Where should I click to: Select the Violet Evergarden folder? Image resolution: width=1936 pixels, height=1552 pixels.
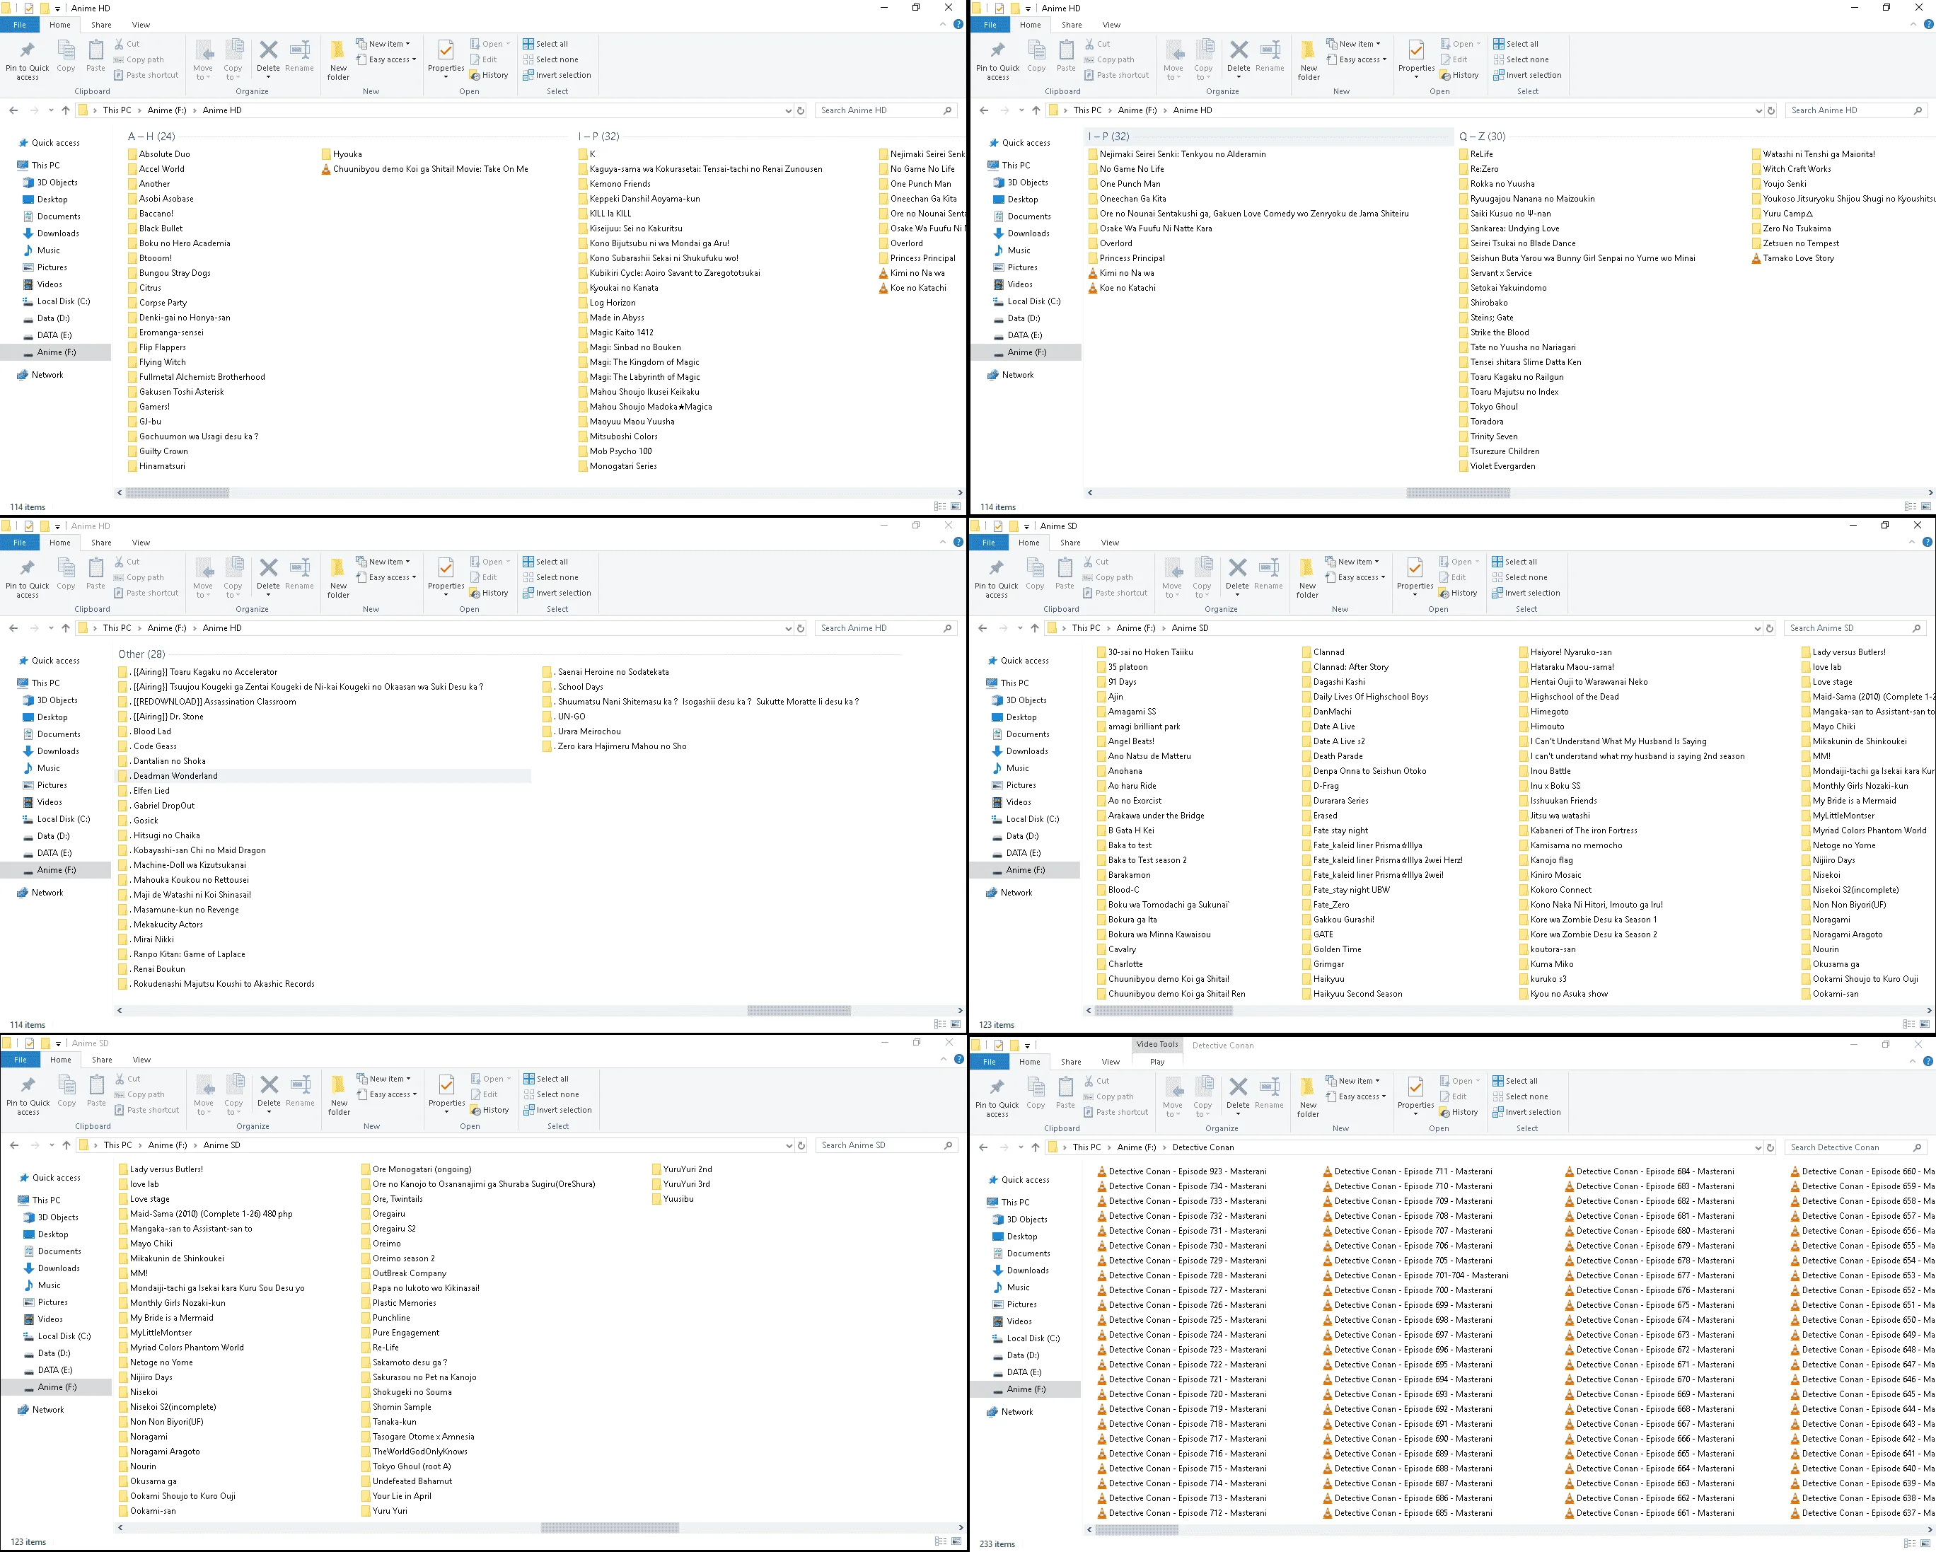tap(1497, 466)
